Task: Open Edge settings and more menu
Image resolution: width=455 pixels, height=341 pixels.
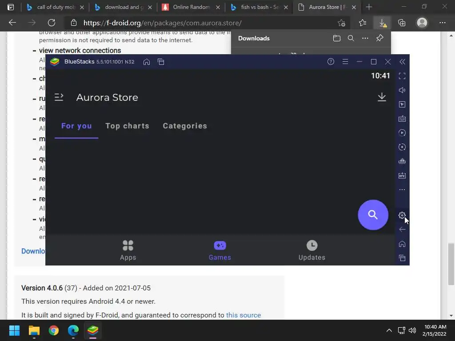Action: tap(442, 23)
